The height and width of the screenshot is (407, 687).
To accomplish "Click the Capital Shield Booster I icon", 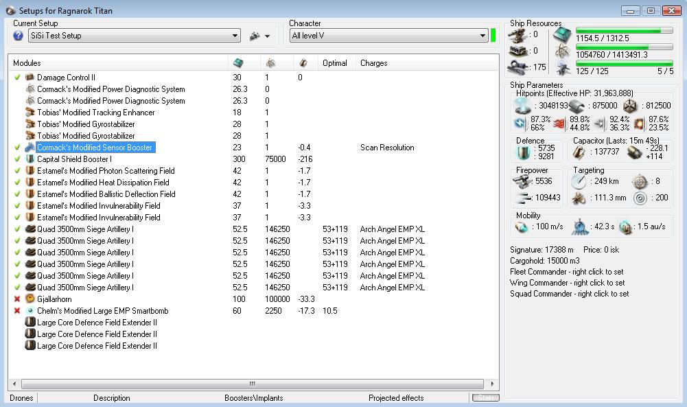I will tap(30, 159).
